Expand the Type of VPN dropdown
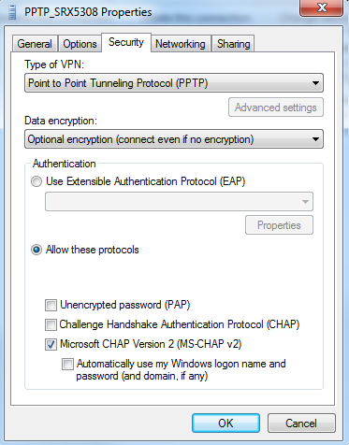 pos(174,83)
